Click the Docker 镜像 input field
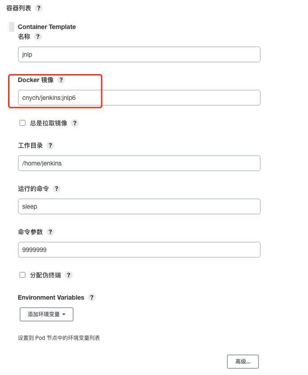 pyautogui.click(x=139, y=98)
